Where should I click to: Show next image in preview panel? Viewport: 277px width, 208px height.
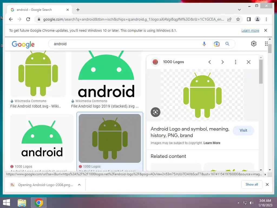[223, 62]
